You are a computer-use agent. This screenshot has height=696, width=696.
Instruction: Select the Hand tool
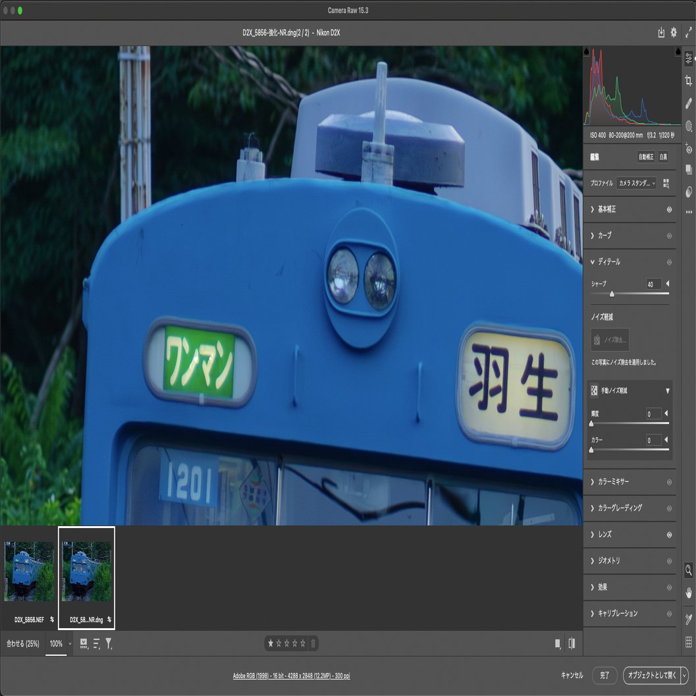tap(689, 593)
